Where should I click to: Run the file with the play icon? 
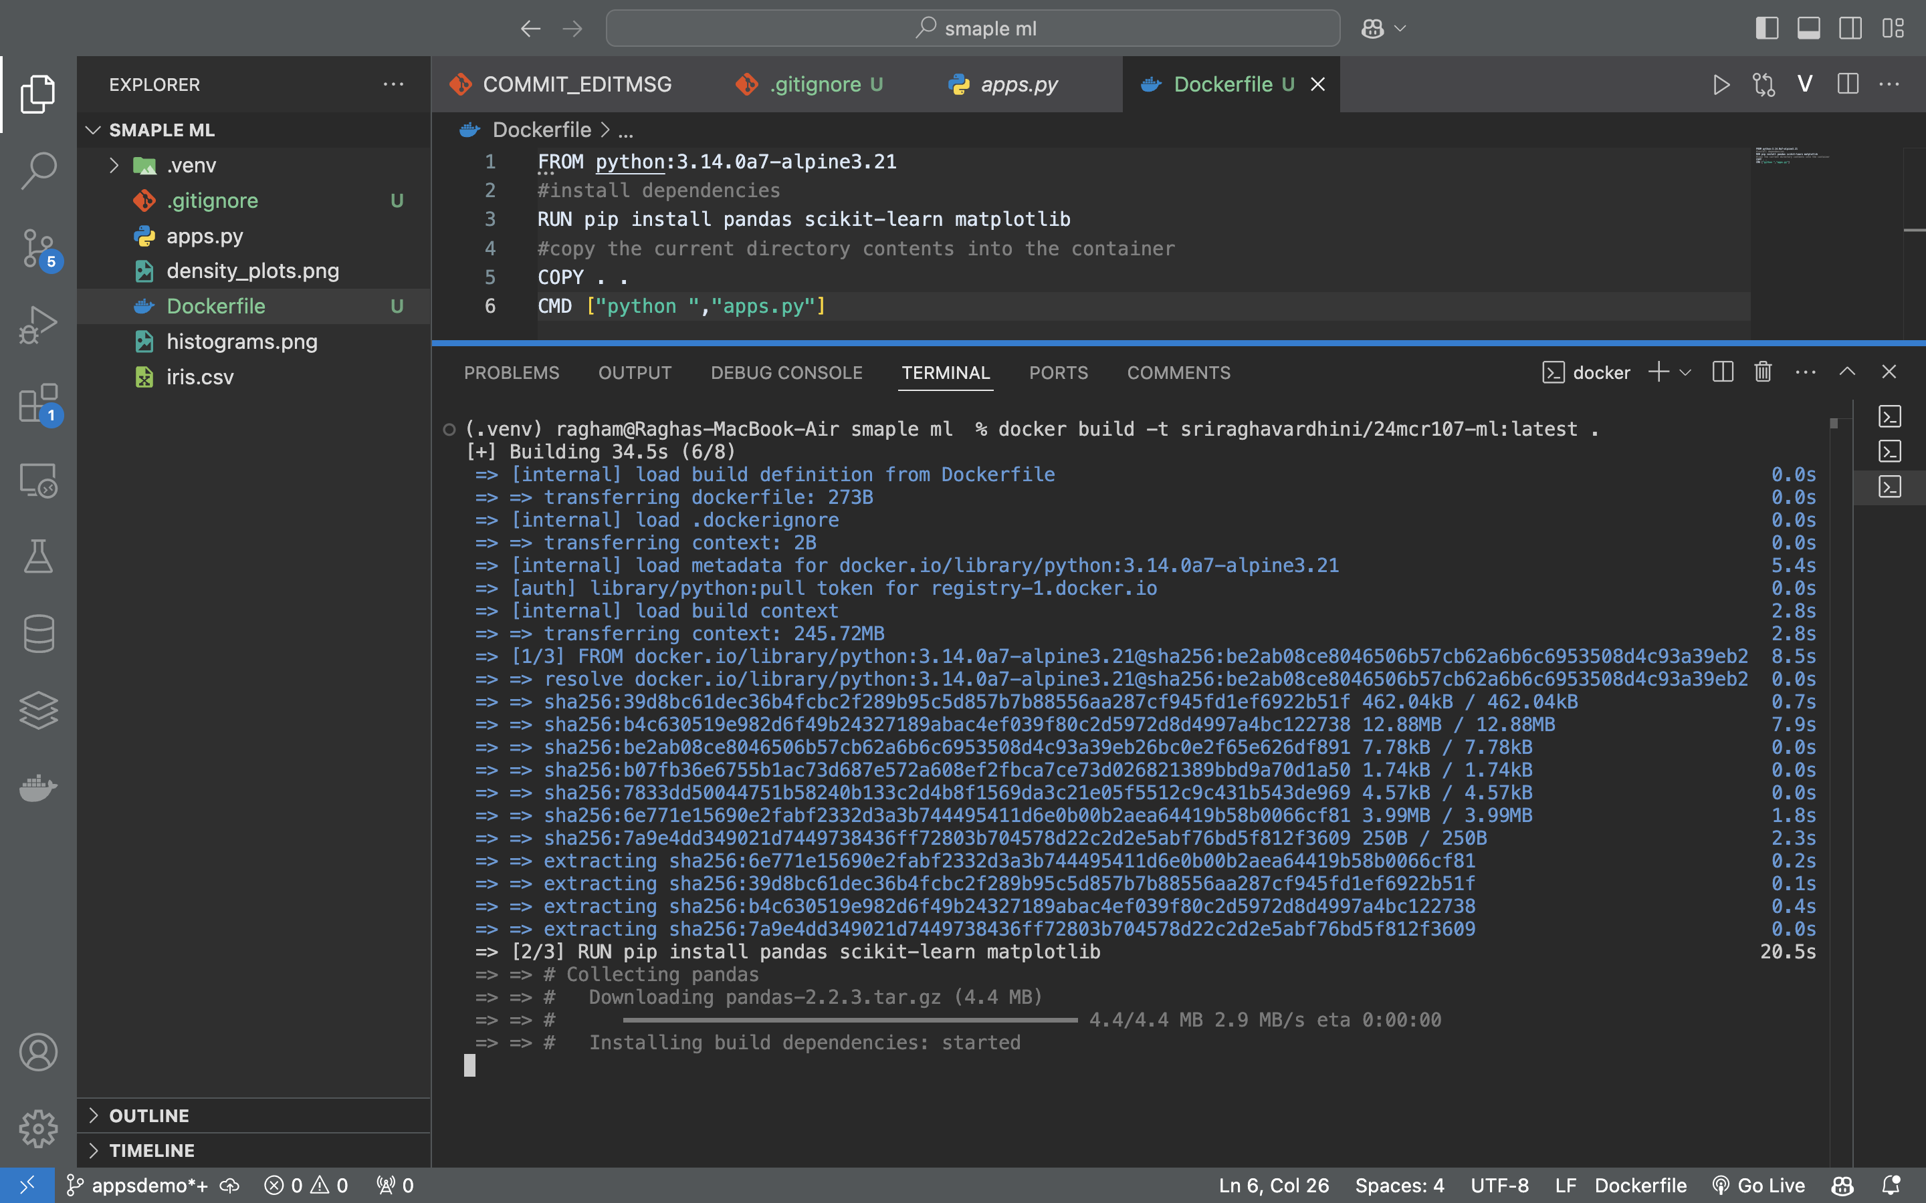1721,84
